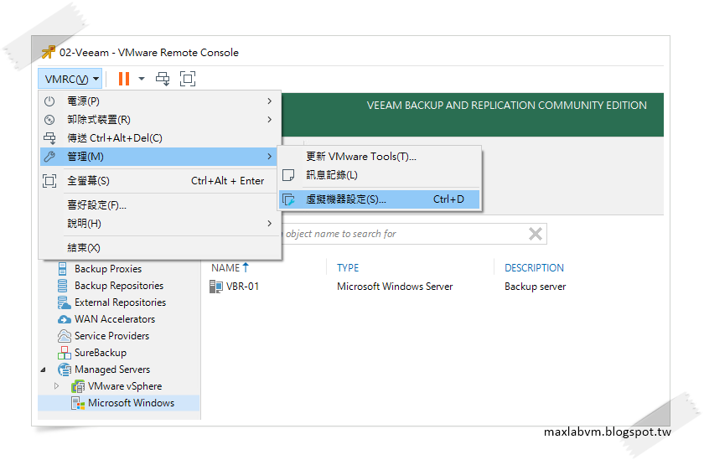Select Microsoft Windows tree node
The height and width of the screenshot is (460, 704).
(131, 403)
